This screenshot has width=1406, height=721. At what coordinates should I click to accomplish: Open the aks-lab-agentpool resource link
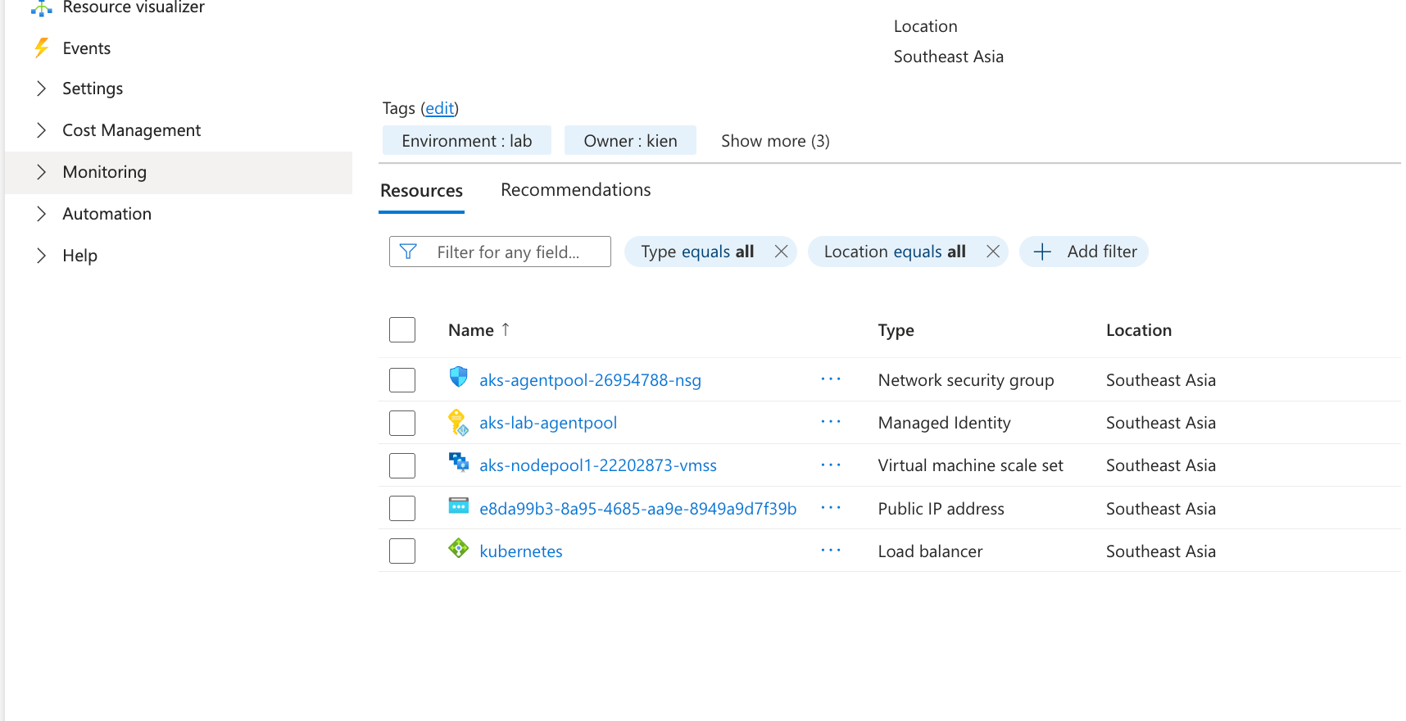tap(548, 423)
